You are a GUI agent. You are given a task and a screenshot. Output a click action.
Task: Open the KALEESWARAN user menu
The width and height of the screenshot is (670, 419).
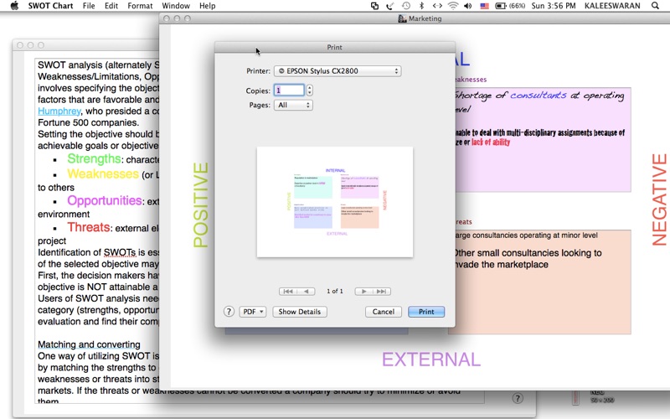(612, 6)
